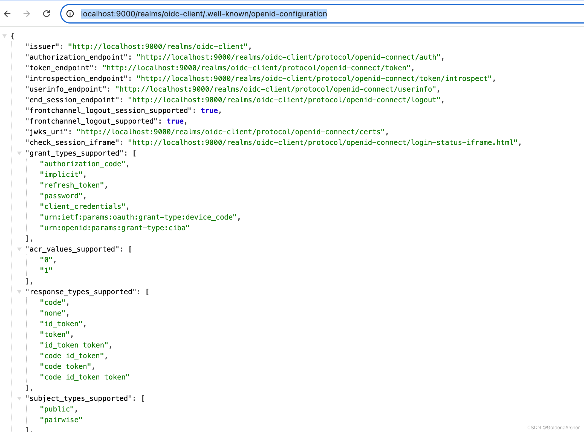Click the browser forward arrow
Viewport: 584px width, 432px height.
(x=27, y=14)
